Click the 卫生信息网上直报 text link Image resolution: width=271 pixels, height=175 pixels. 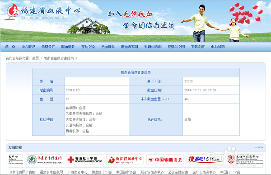click(x=22, y=172)
